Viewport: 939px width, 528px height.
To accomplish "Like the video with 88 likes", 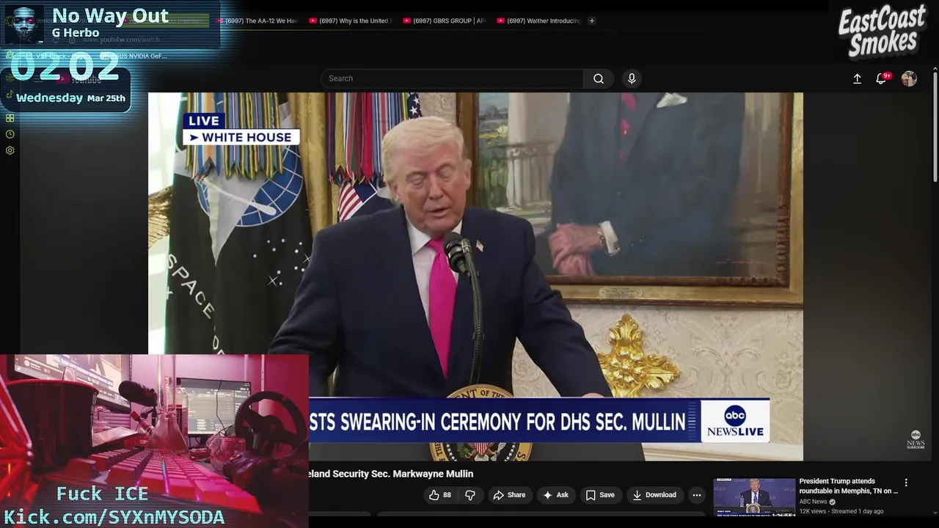I will [440, 495].
